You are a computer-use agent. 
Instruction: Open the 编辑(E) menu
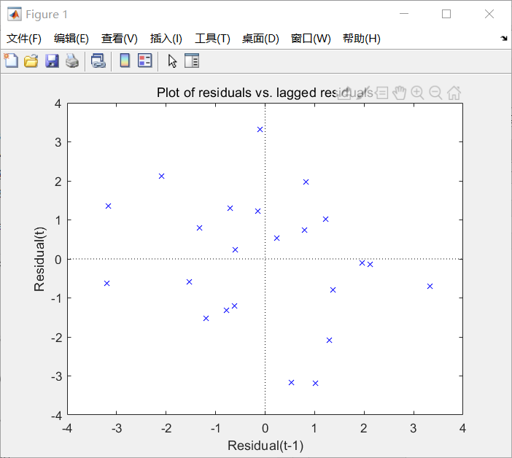click(x=71, y=39)
